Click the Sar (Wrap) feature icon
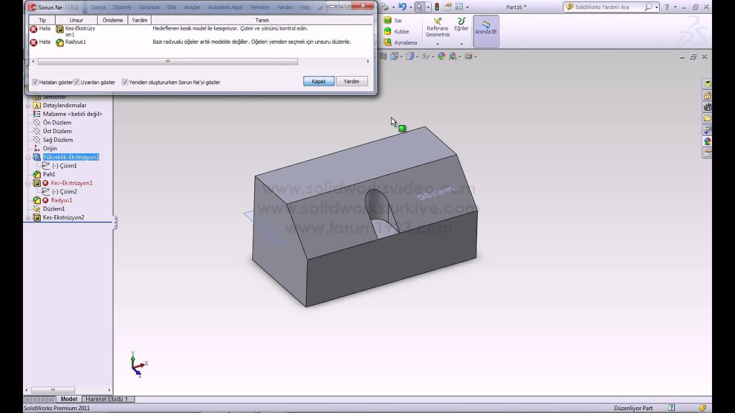Screen dimensions: 735x413 point(388,21)
